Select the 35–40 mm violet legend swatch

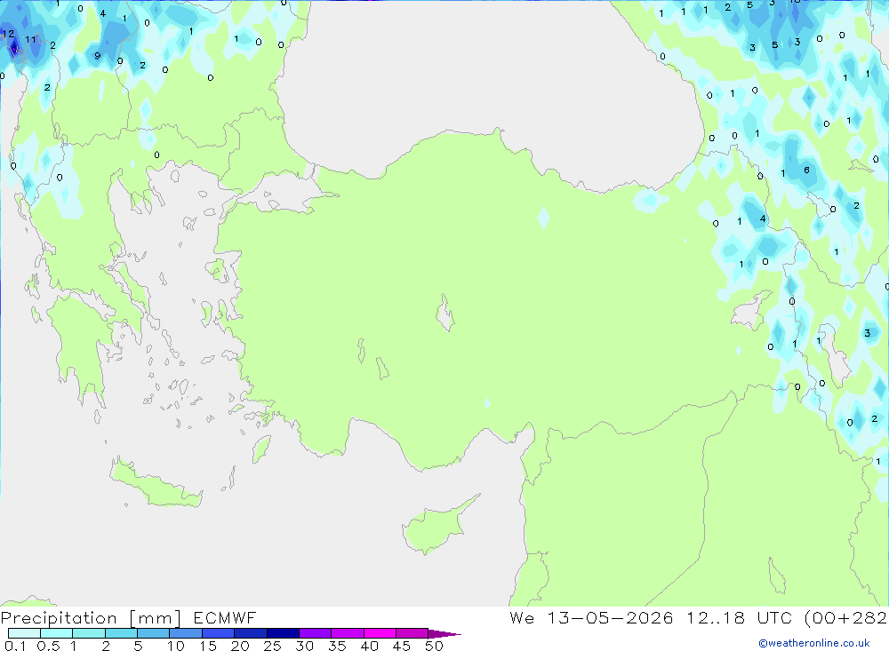[347, 633]
